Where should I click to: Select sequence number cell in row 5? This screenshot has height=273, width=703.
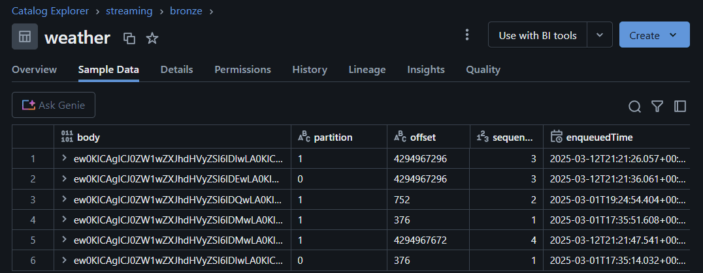(506, 240)
